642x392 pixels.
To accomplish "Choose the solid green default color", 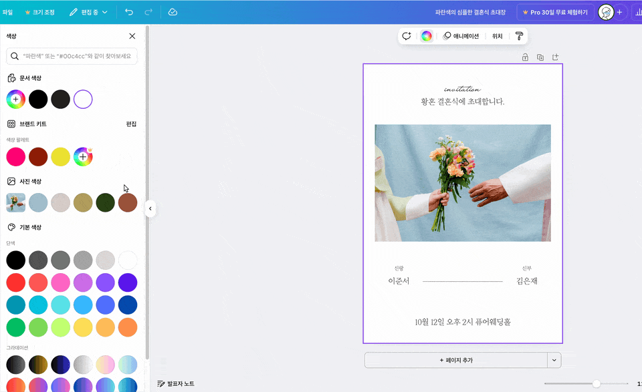I will (16, 327).
